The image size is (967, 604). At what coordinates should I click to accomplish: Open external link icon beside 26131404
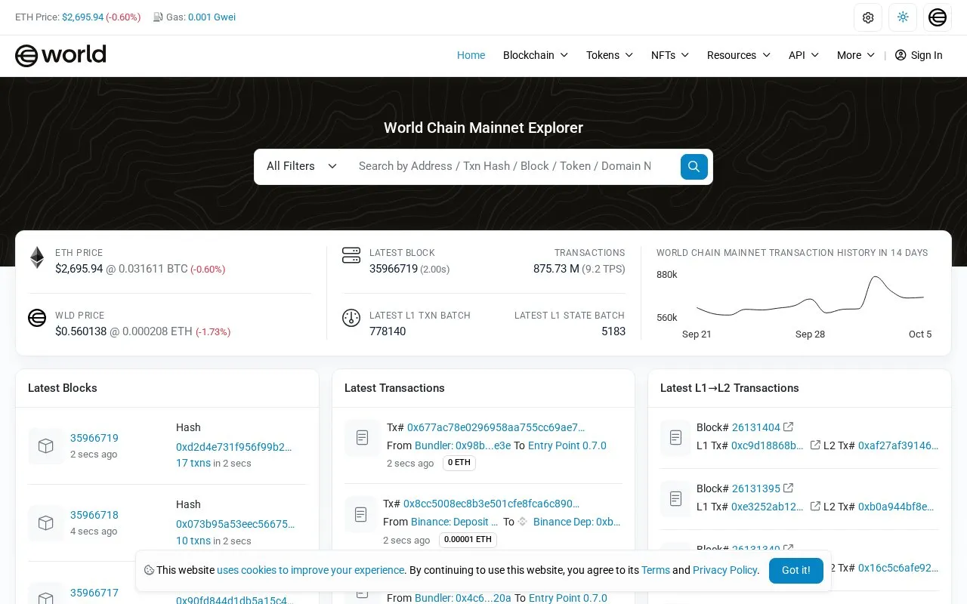pos(789,427)
